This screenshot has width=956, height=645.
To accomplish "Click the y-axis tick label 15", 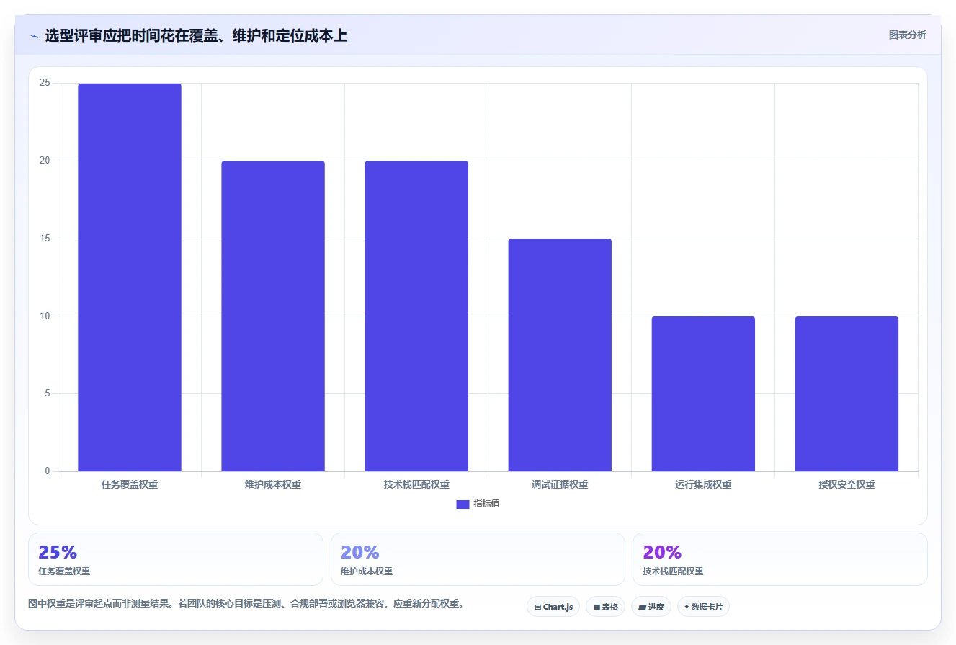I will click(x=45, y=239).
